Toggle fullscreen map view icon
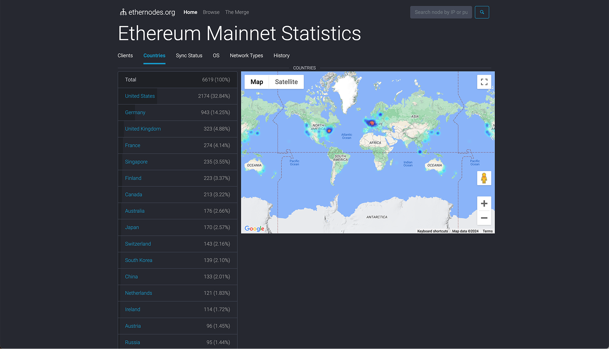The image size is (609, 349). click(x=484, y=82)
